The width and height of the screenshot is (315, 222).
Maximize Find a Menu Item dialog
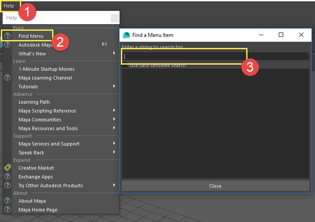point(281,35)
